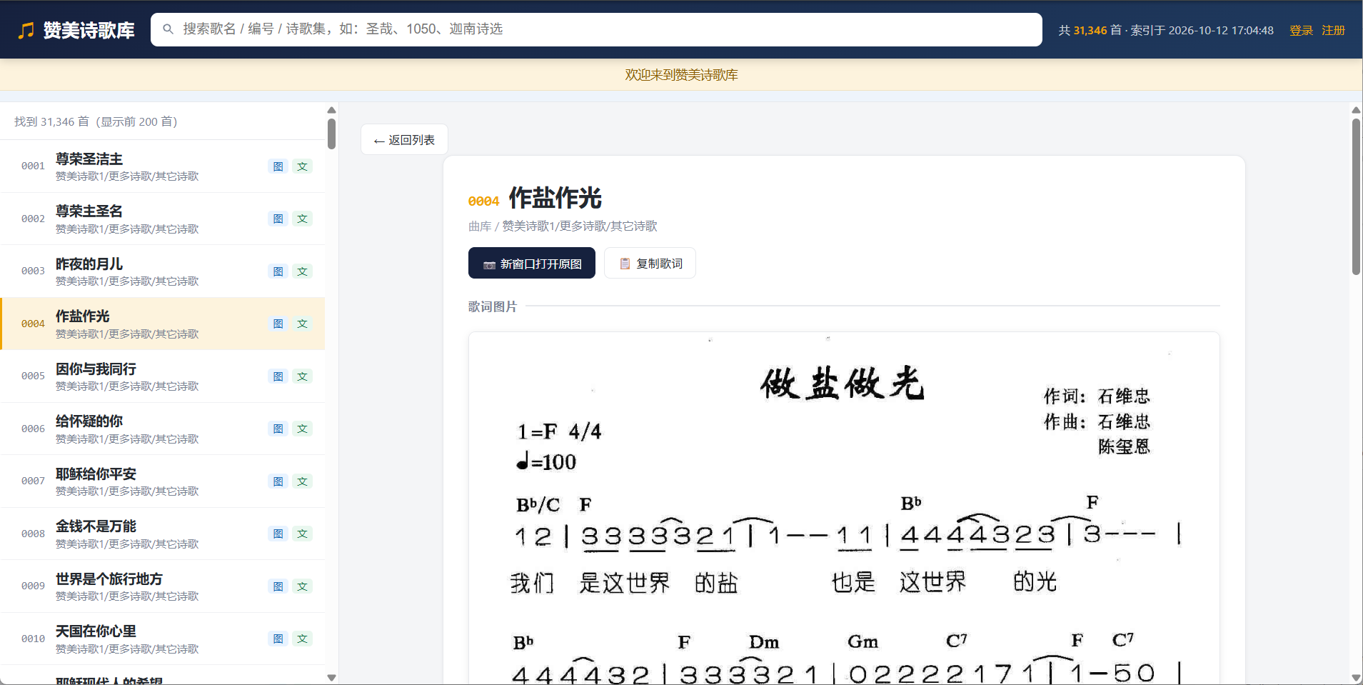Screen dimensions: 1363x685
Task: Open text badge for 金钱不是万能
Action: click(x=303, y=534)
